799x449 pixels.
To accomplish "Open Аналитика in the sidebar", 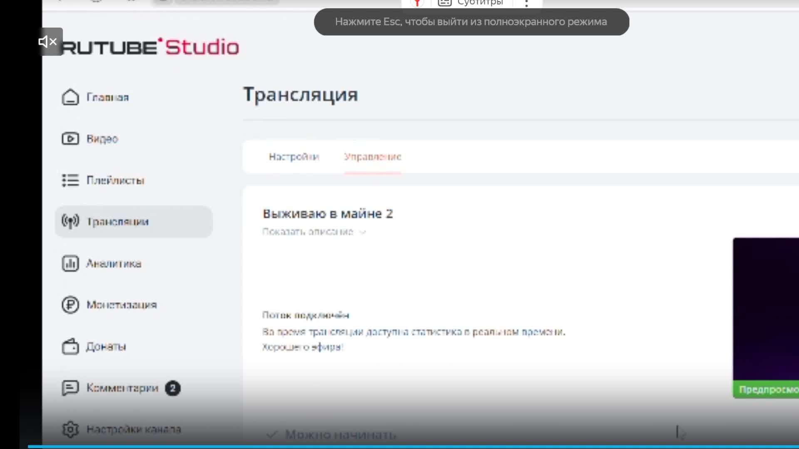I will coord(114,264).
